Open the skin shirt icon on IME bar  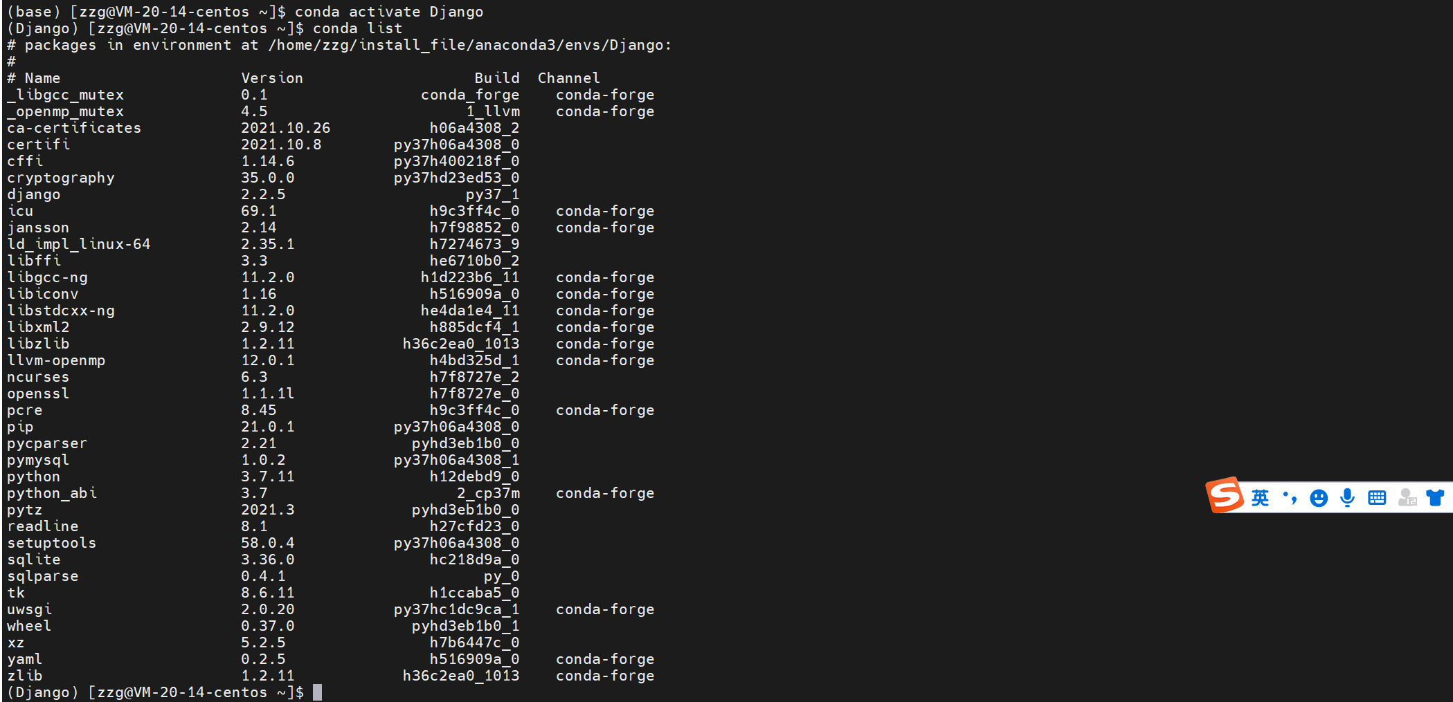click(1435, 498)
